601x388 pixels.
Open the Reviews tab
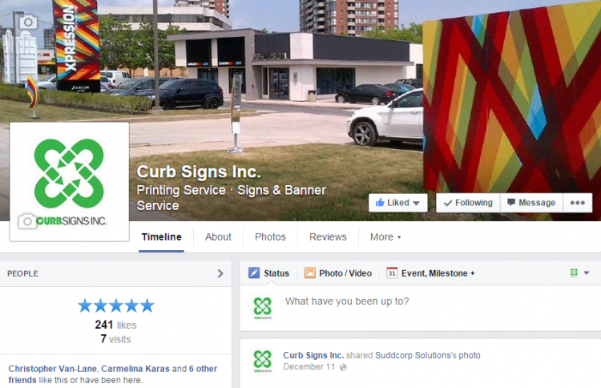328,237
